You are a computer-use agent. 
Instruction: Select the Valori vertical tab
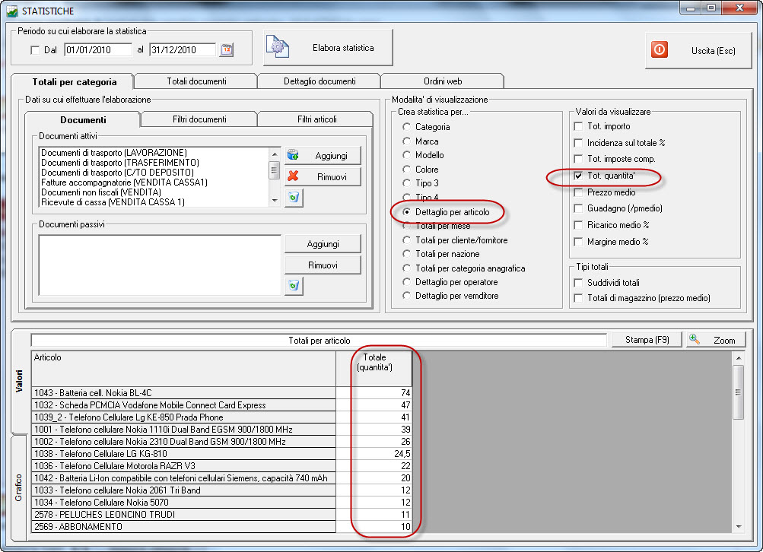pos(18,381)
